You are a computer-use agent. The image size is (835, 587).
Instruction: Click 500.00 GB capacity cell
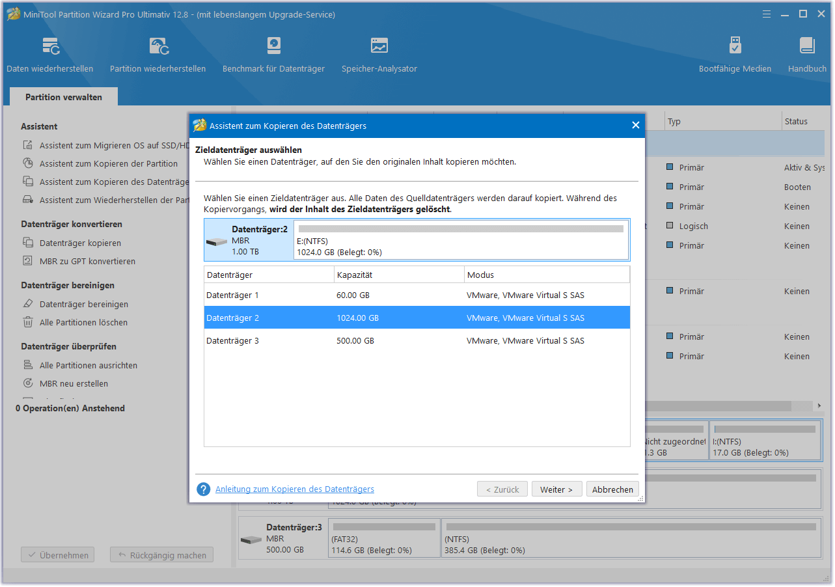(x=355, y=340)
